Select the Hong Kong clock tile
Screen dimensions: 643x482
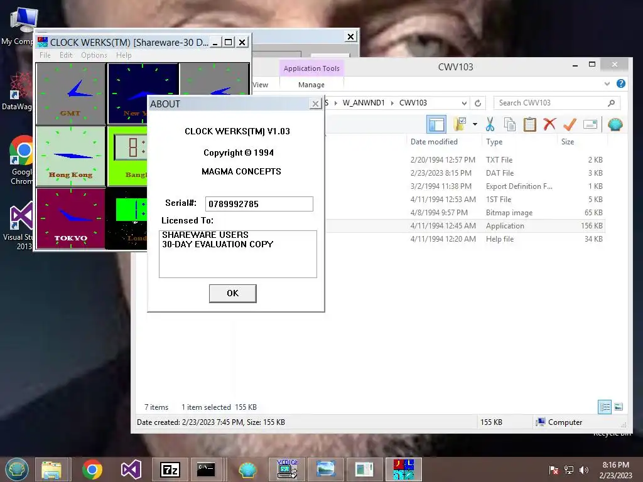(x=70, y=156)
